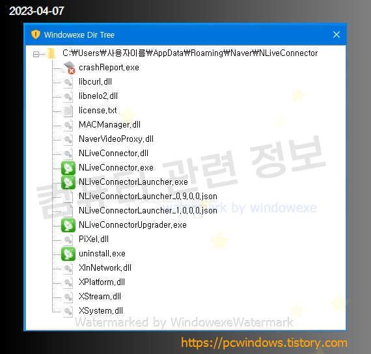Select NLiveConnectorUpgrader.exe file name
Image resolution: width=371 pixels, height=354 pixels.
point(133,225)
